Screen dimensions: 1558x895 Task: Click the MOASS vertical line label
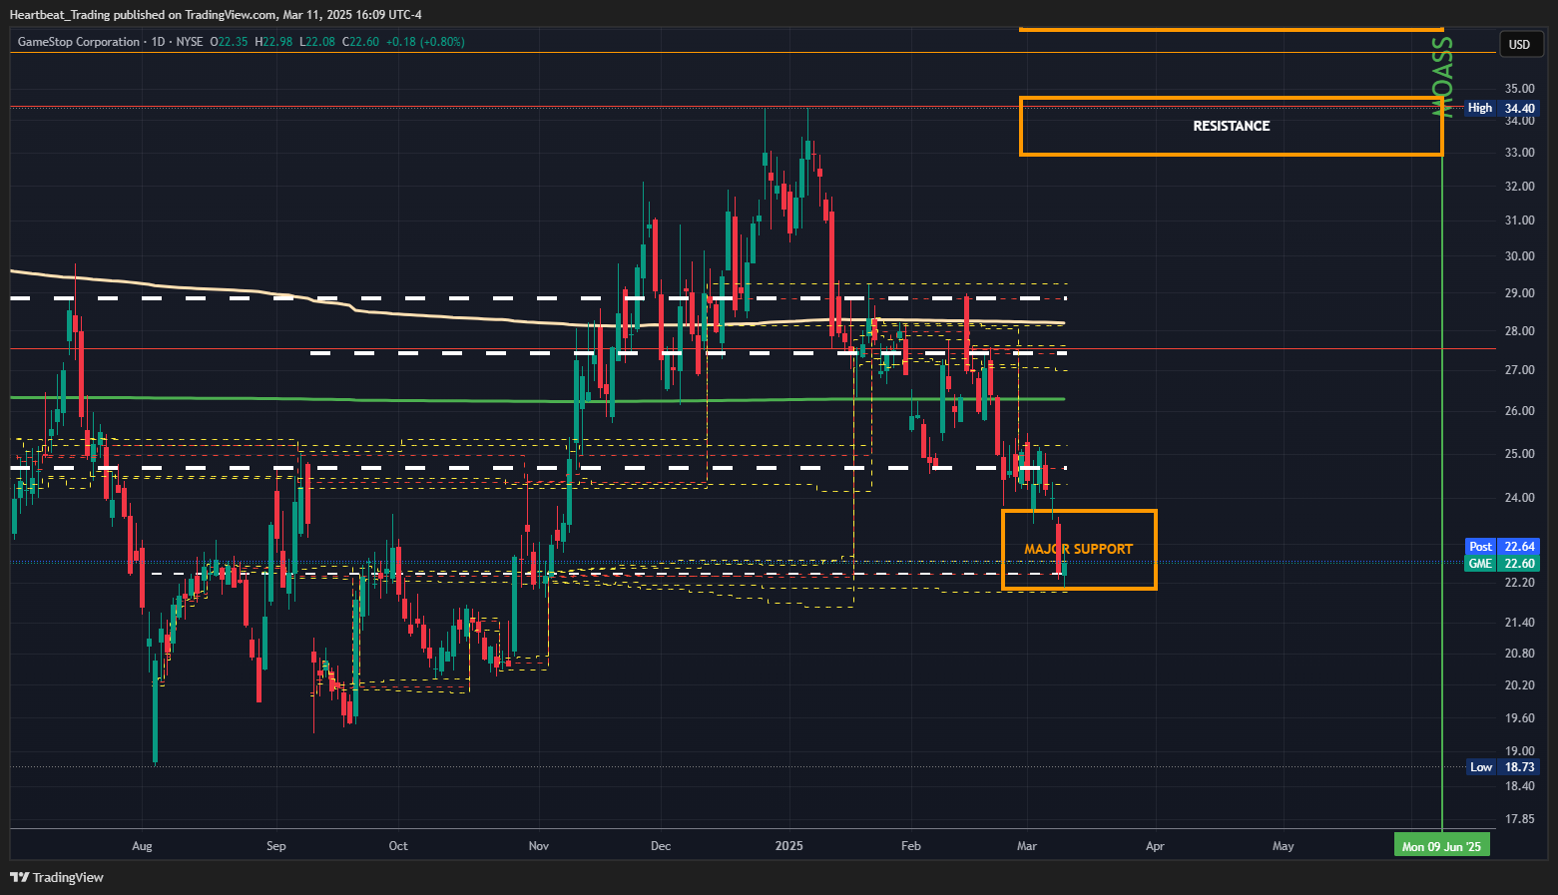click(1442, 78)
